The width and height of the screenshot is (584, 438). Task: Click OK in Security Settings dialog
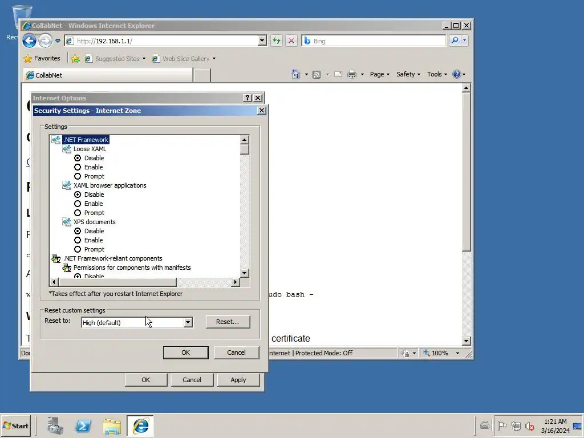185,352
